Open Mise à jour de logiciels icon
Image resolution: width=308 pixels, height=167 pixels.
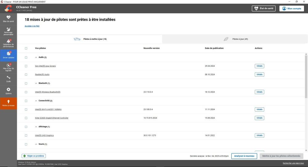tap(8, 66)
